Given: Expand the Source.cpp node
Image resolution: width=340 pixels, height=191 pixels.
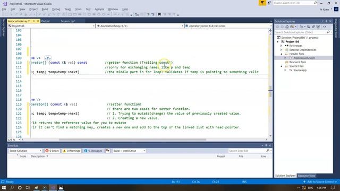Looking at the screenshot, I should pyautogui.click(x=285, y=70).
